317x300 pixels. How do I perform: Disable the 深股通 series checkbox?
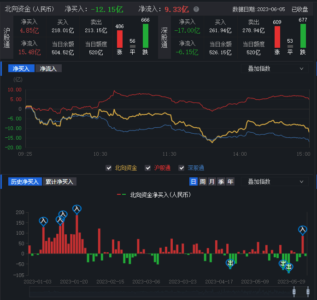click(181, 168)
